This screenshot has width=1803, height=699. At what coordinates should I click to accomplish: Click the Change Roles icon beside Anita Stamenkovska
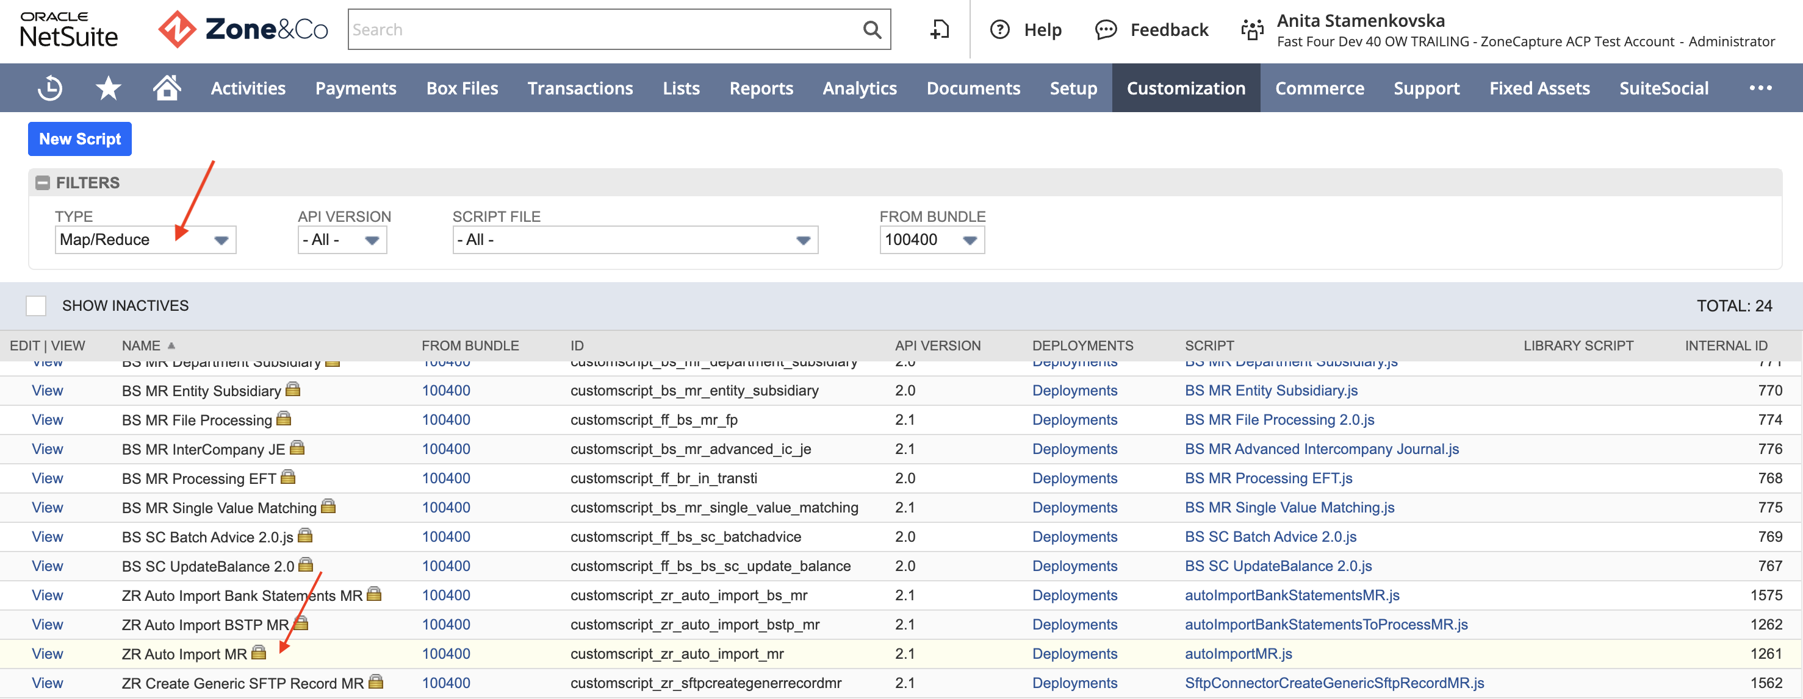[x=1252, y=29]
